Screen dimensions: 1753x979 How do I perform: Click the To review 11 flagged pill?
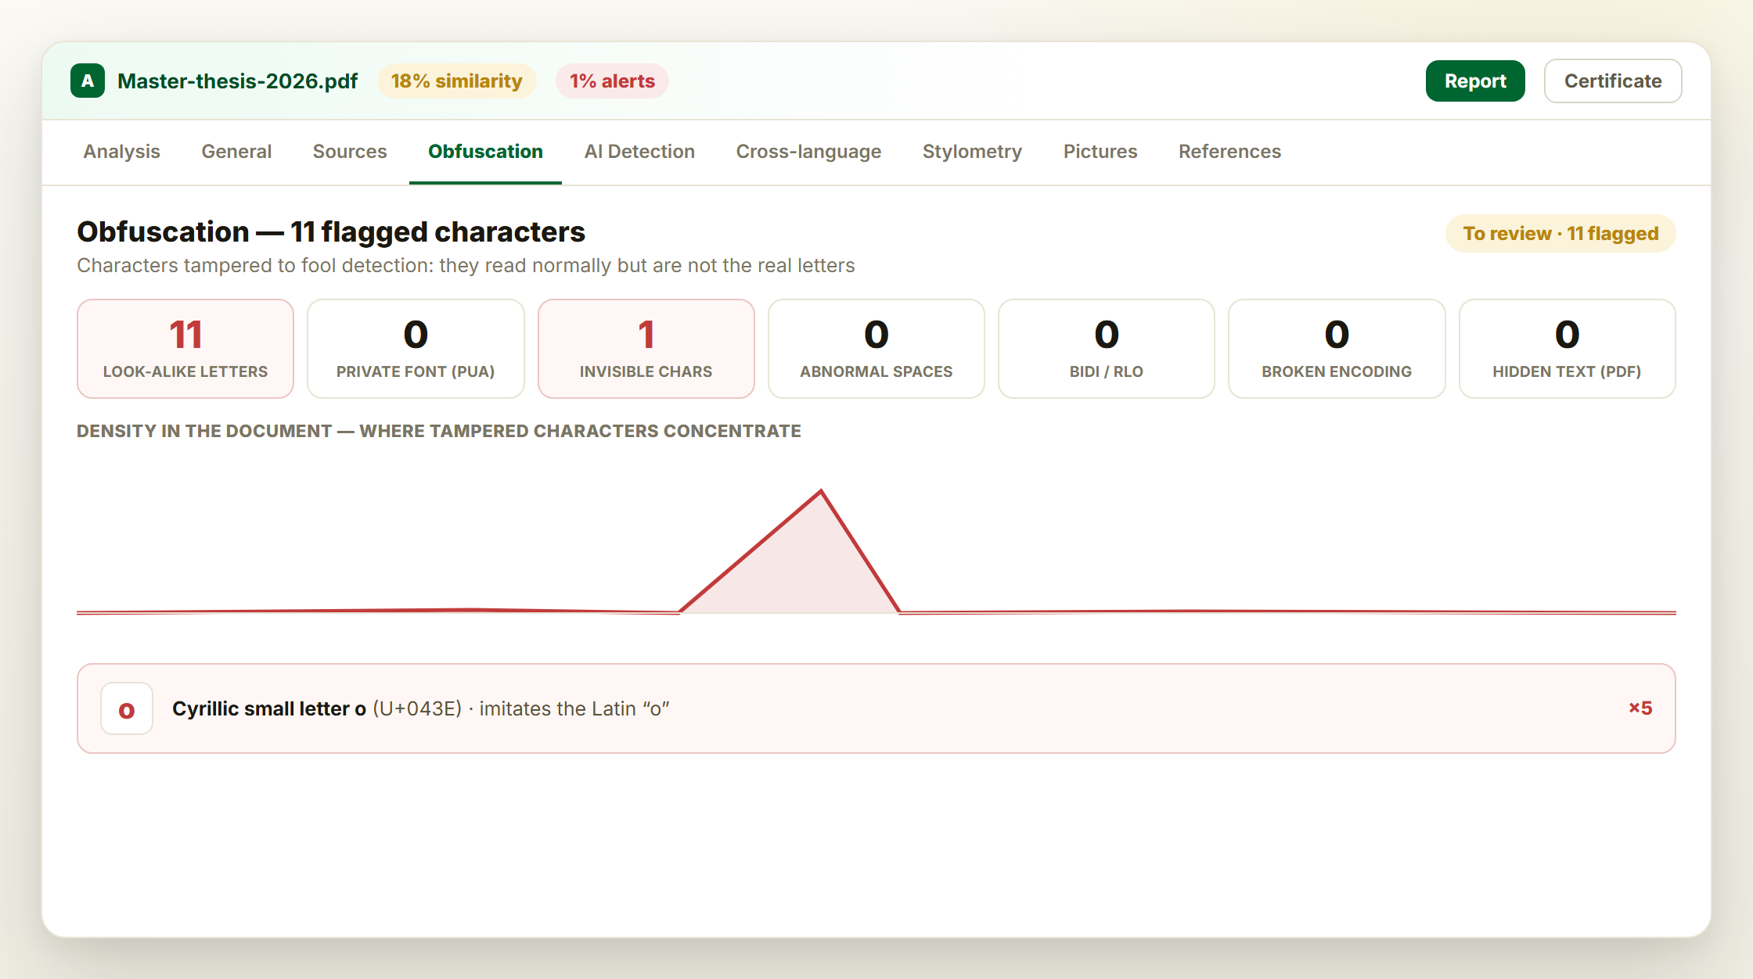pos(1560,234)
